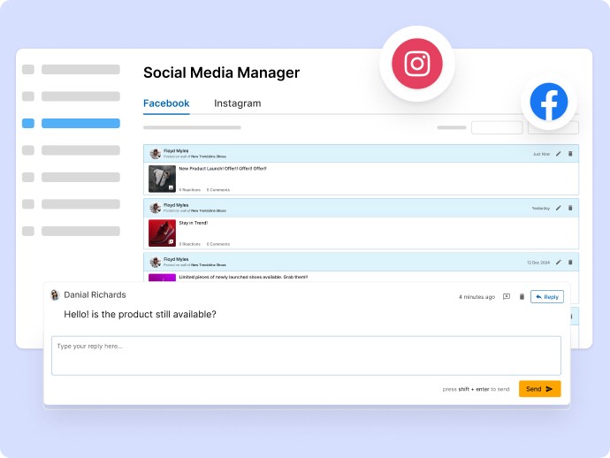Click the 'Type your reply here...' text box
Screen dimensions: 610x458
click(x=306, y=355)
